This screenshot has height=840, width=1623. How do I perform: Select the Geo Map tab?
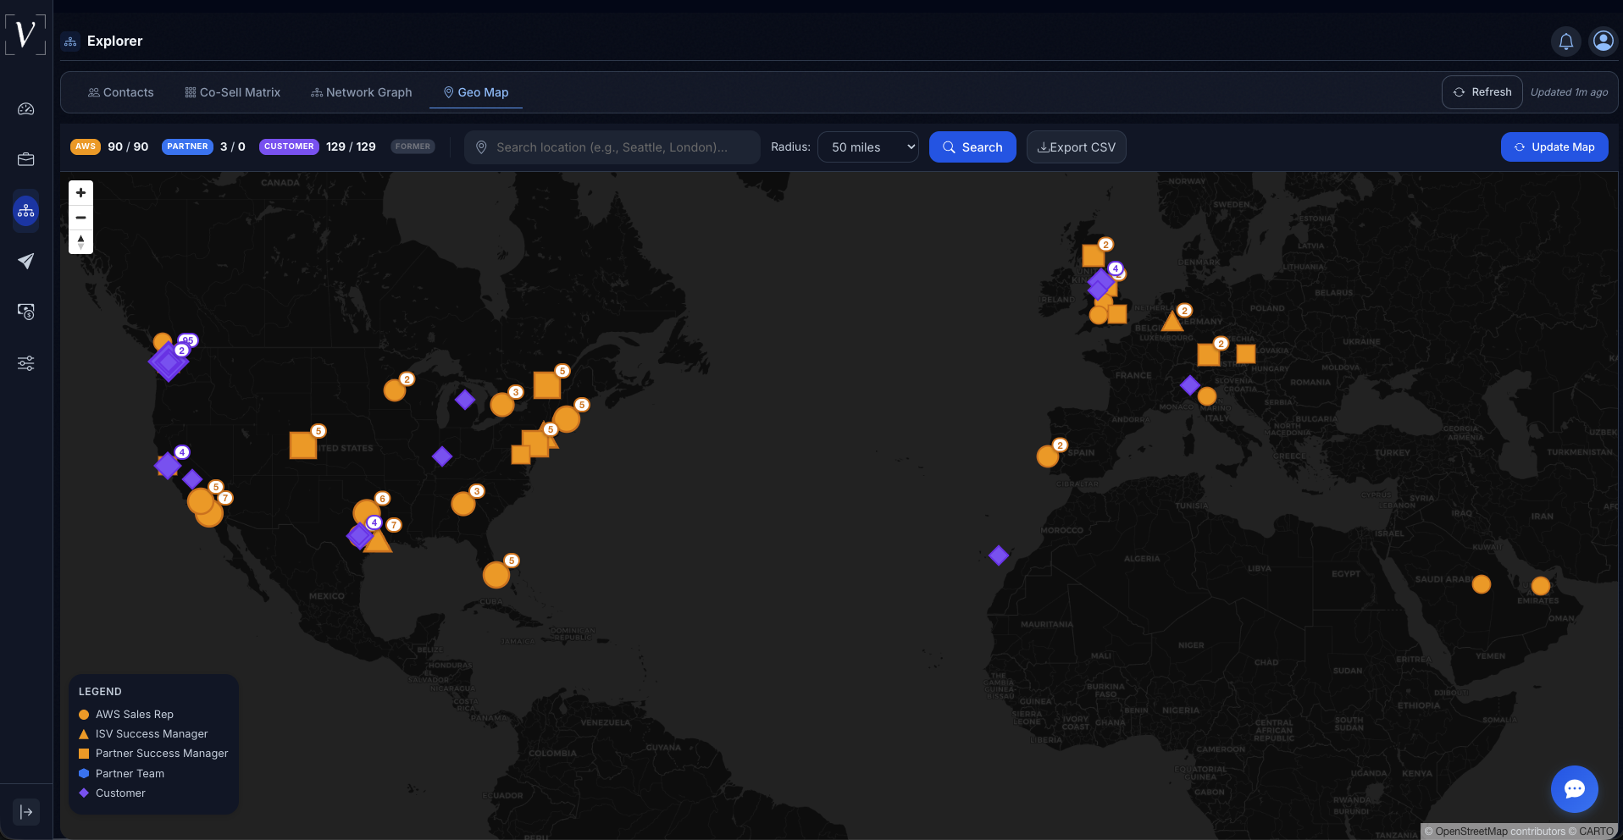[476, 92]
